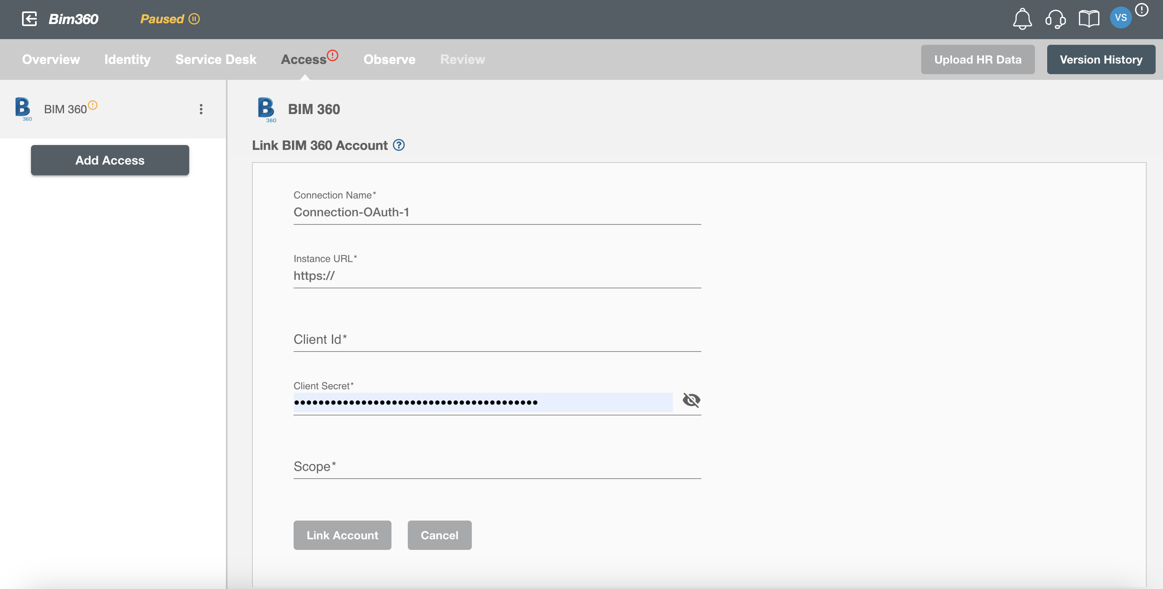Click the red warning on Access tab
The image size is (1163, 589).
(332, 55)
